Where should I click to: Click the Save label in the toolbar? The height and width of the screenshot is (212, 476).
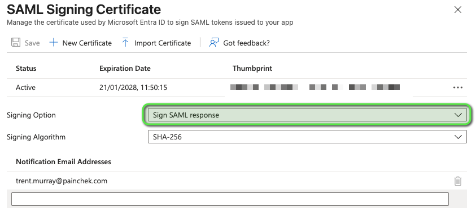tap(32, 43)
